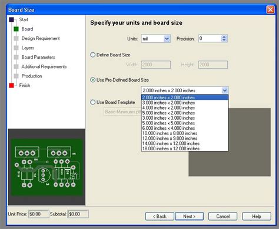Collapse the pre-defined board size dropdown arrow

[x=225, y=90]
